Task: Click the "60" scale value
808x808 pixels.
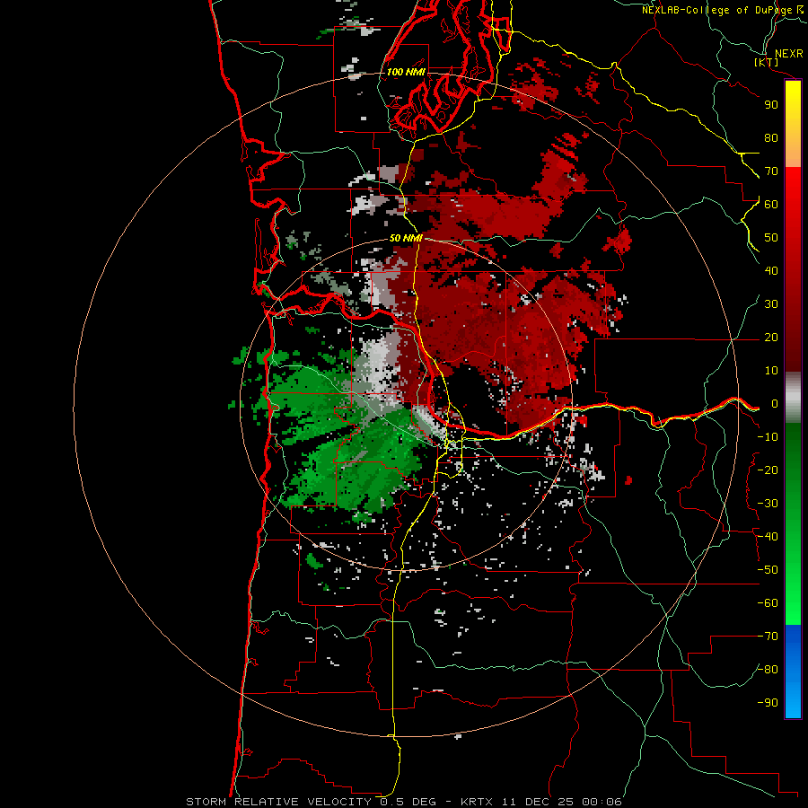Action: [x=771, y=205]
